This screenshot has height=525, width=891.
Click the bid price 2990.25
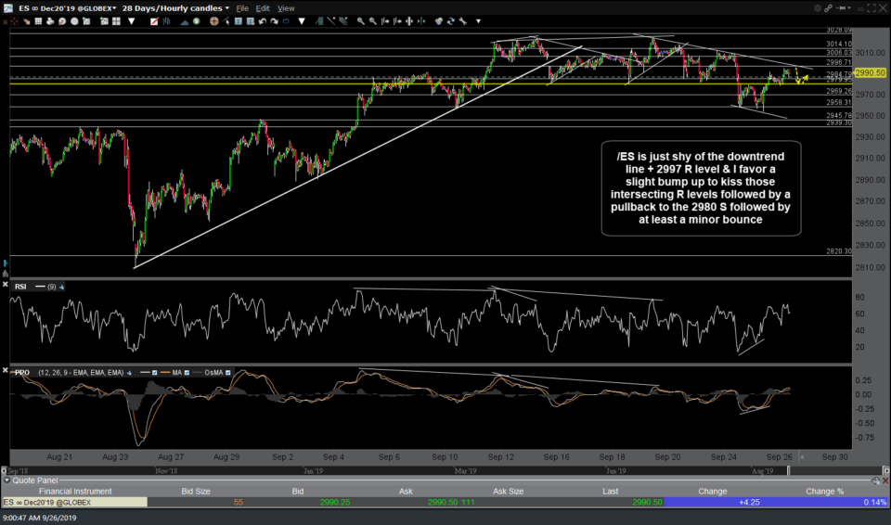[x=335, y=502]
